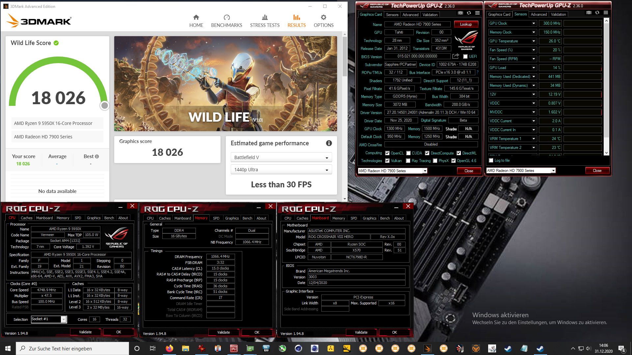Click the info icon next to Best score
The width and height of the screenshot is (632, 355).
(x=97, y=156)
